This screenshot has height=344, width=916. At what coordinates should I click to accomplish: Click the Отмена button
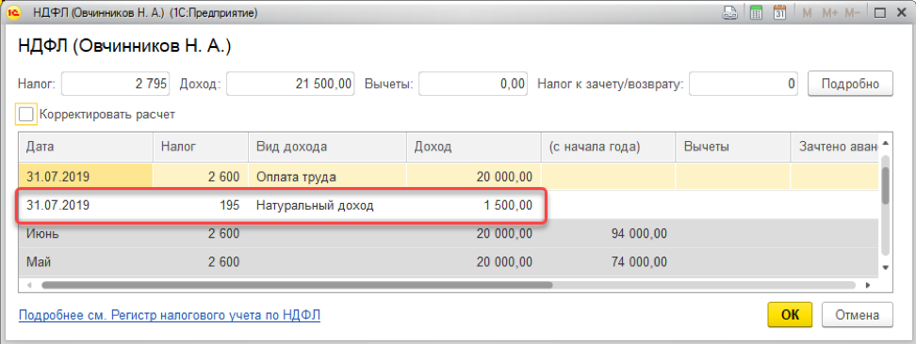(857, 315)
